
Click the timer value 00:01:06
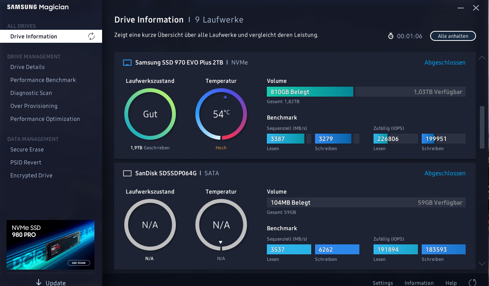[409, 36]
